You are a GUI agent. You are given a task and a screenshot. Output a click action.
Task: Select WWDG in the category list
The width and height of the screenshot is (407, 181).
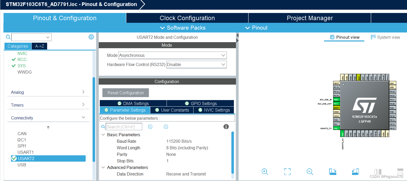[25, 72]
